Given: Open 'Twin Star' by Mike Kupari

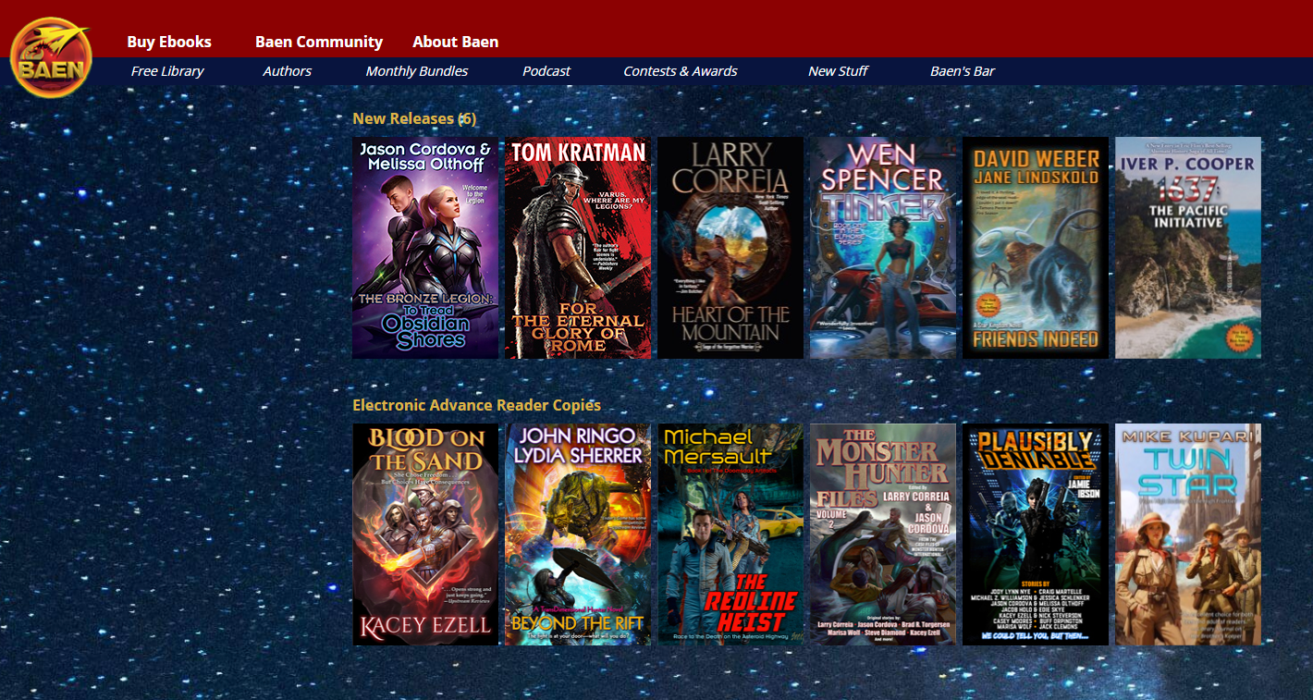Looking at the screenshot, I should tap(1187, 534).
